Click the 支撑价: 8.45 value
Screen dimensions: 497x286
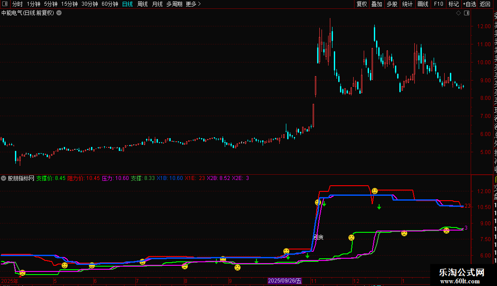[51, 178]
